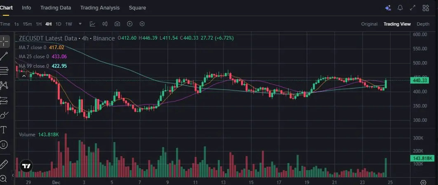438x185 pixels.
Task: Switch to the Trading Analysis tab
Action: coord(100,8)
